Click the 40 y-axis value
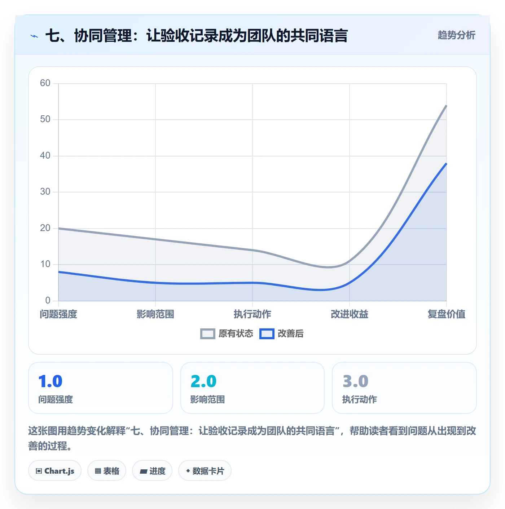This screenshot has height=509, width=505. (x=45, y=156)
